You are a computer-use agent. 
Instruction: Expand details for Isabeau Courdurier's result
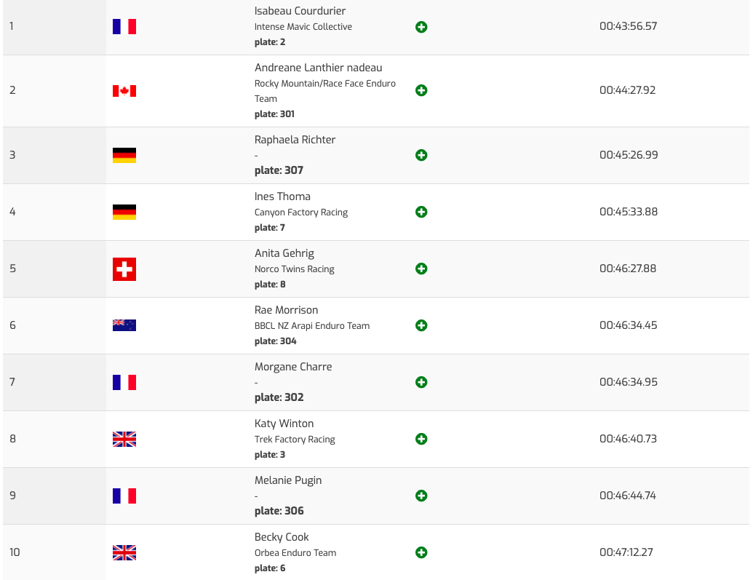(421, 27)
